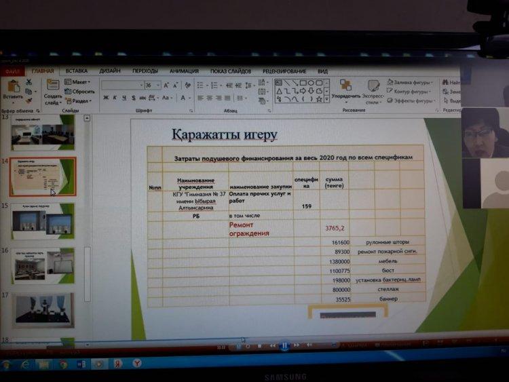
Task: Open Экспресс-стили quick styles
Action: click(x=373, y=92)
